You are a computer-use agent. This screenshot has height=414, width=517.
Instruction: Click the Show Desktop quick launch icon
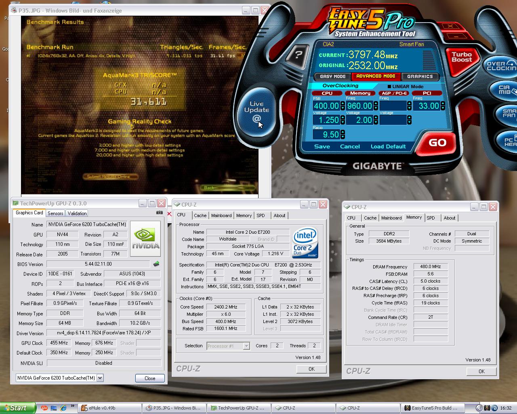[x=53, y=408]
